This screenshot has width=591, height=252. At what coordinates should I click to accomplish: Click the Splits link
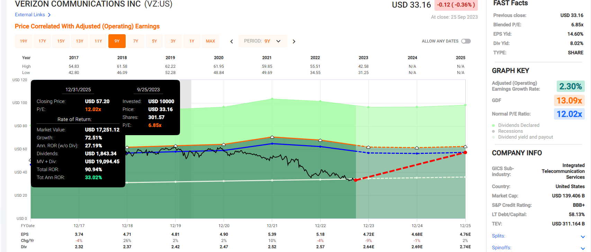point(499,236)
